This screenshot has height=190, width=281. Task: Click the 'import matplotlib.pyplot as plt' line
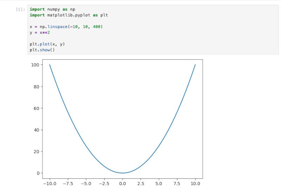coord(68,15)
